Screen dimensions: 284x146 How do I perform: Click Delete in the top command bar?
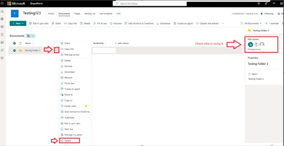85,23
